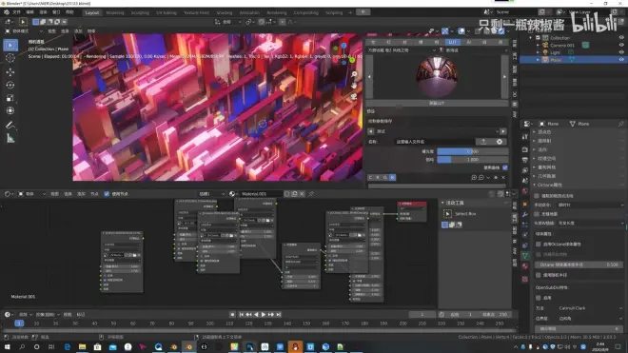Image resolution: width=628 pixels, height=353 pixels.
Task: Select the Select Box tool in viewport toolbar
Action: click(10, 46)
